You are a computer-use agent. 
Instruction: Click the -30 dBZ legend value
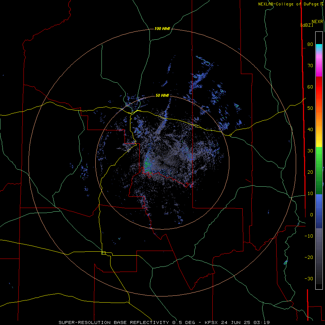click(x=309, y=278)
